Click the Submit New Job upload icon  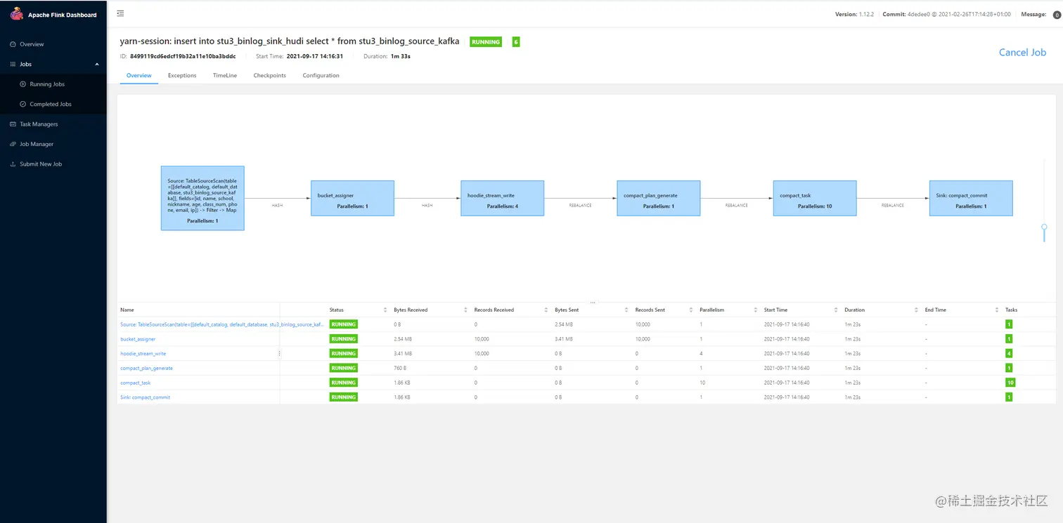point(13,164)
